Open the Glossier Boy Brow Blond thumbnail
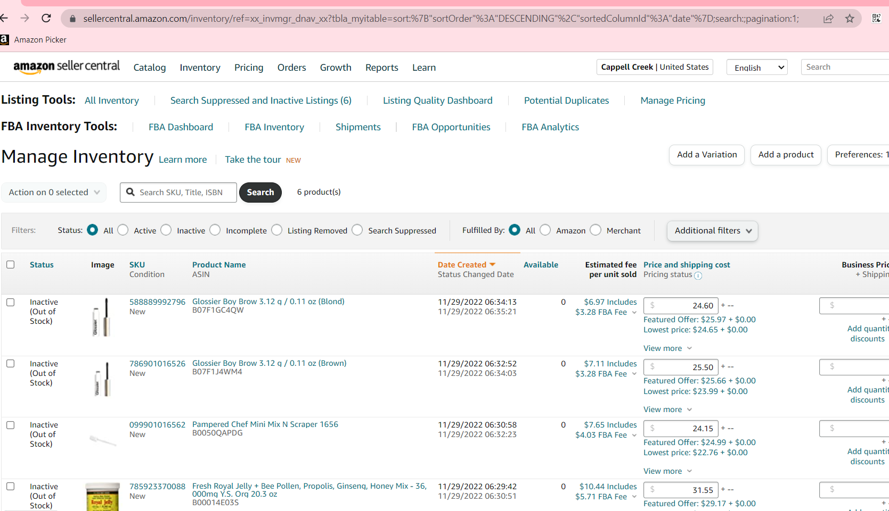 (101, 317)
